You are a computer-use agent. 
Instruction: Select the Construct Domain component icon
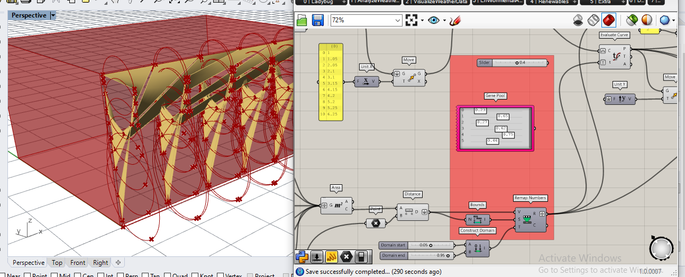point(478,247)
